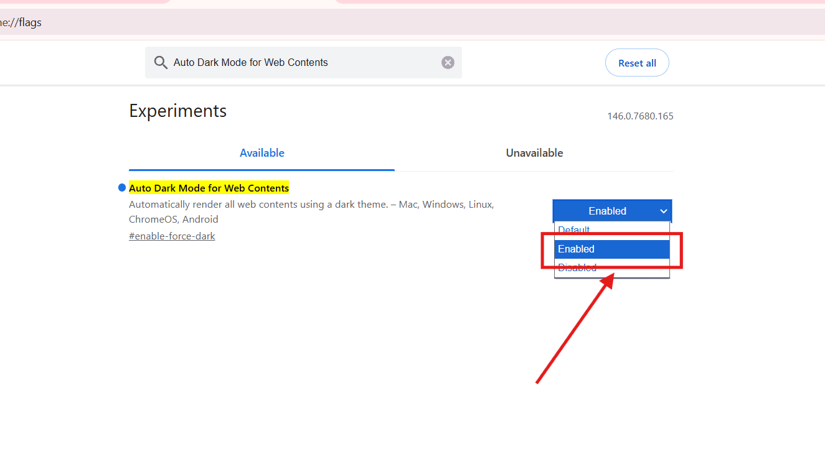Open the #enable-force-dark link
The width and height of the screenshot is (825, 454).
click(x=172, y=236)
